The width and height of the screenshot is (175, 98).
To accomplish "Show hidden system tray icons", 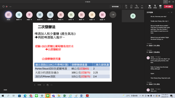I will 140,96.
